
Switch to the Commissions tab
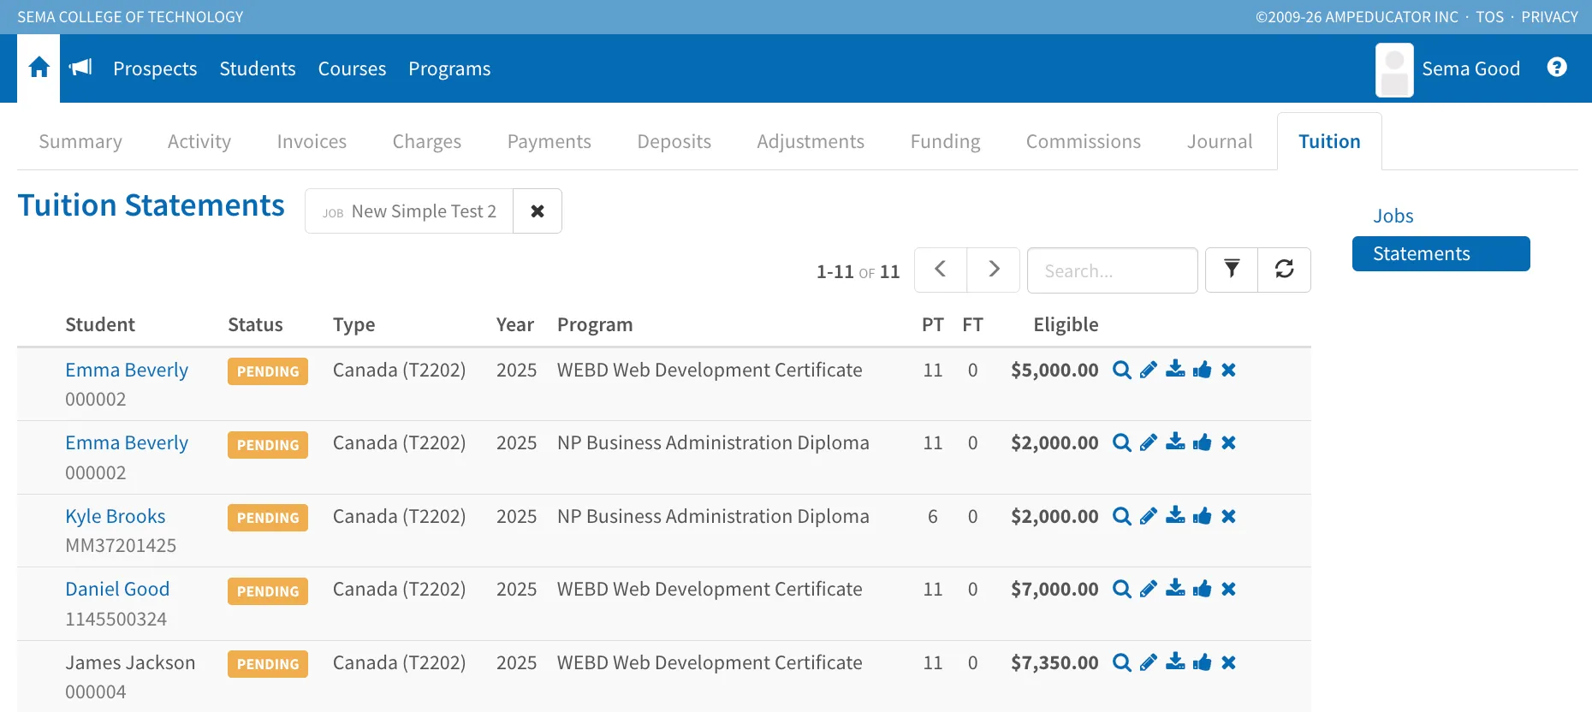click(x=1084, y=141)
